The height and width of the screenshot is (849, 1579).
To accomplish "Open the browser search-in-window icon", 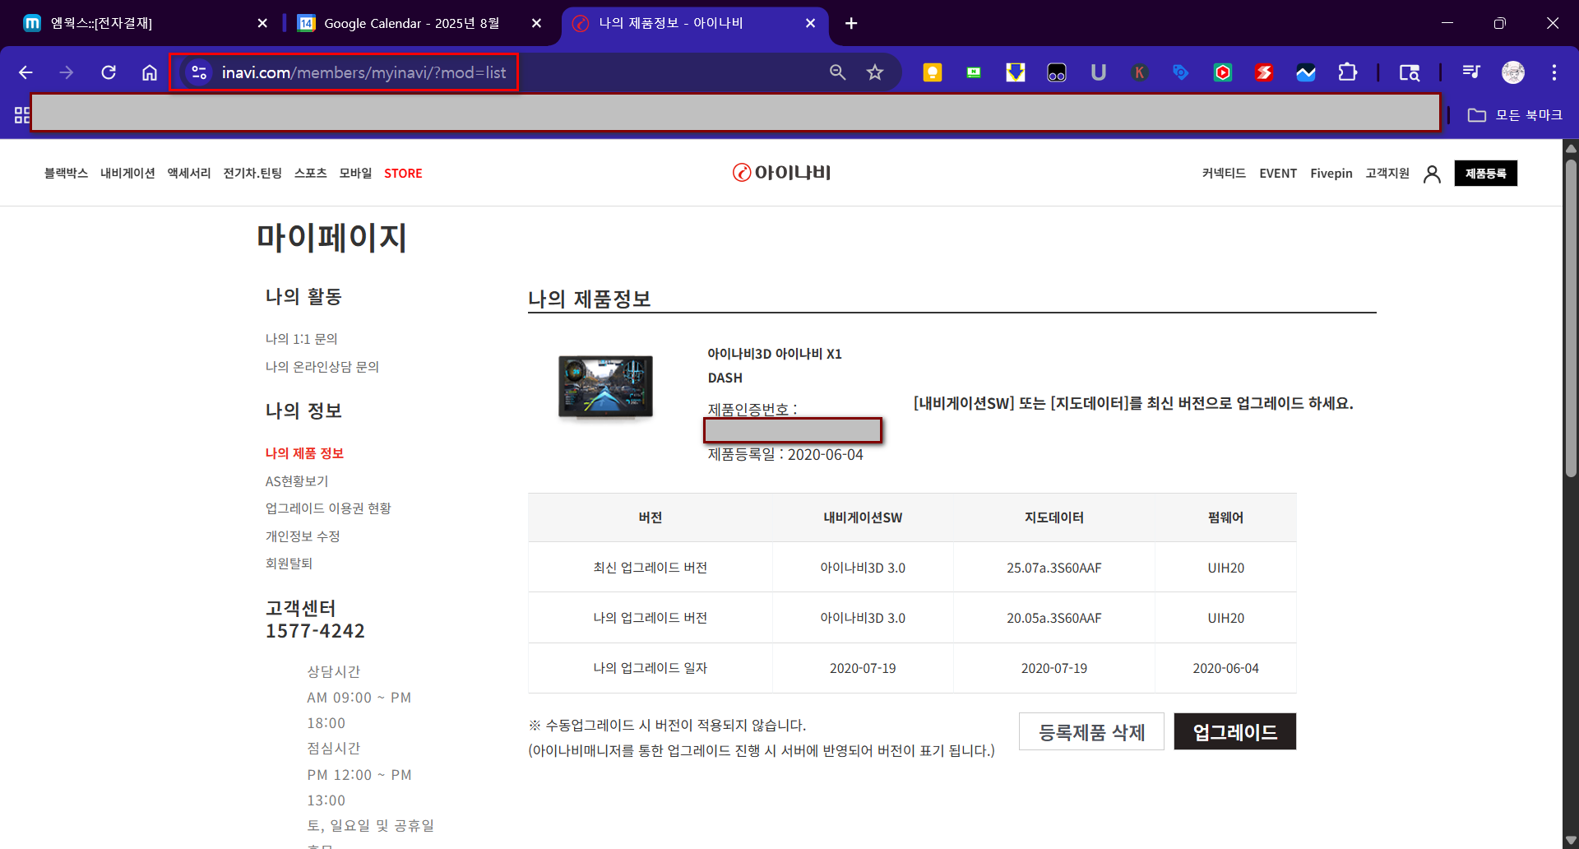I will [x=1410, y=72].
